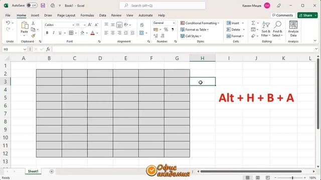Open the View tab
The image size is (321, 180).
pos(129,15)
